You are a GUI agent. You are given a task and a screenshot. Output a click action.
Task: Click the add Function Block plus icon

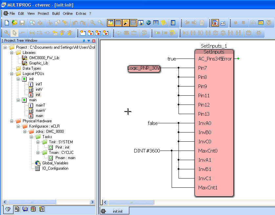point(62,33)
